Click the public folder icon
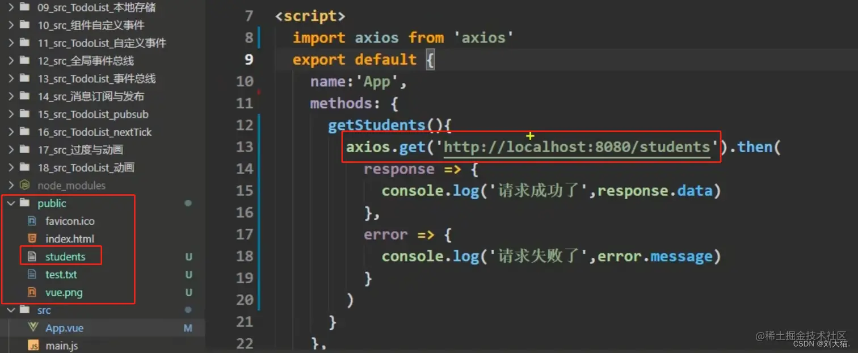 [24, 203]
